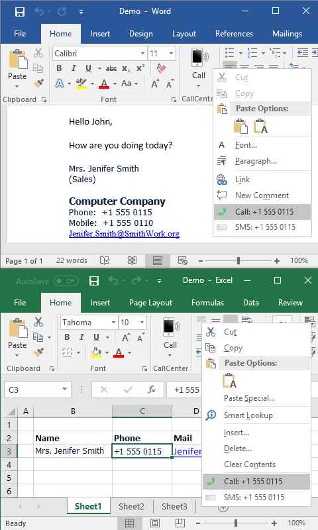The width and height of the screenshot is (318, 530).
Task: Apply Italic in Word font group
Action: (x=74, y=68)
